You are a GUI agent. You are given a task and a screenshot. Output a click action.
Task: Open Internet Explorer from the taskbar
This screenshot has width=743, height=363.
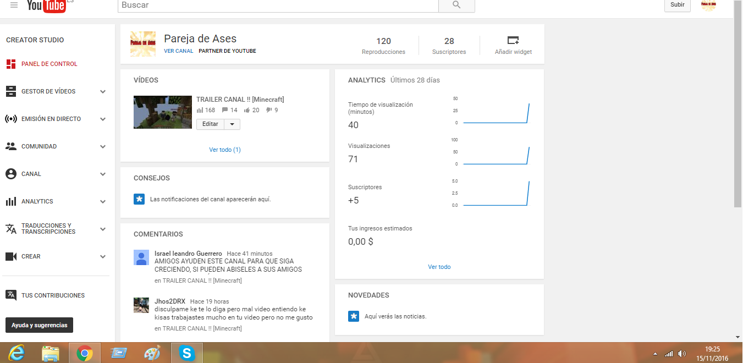16,353
